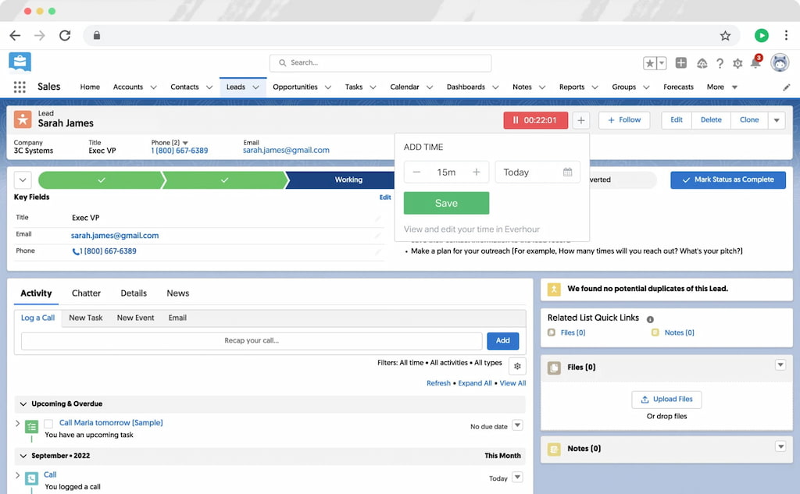This screenshot has height=494, width=800.
Task: Open Salesforce Setup gear icon
Action: (737, 62)
